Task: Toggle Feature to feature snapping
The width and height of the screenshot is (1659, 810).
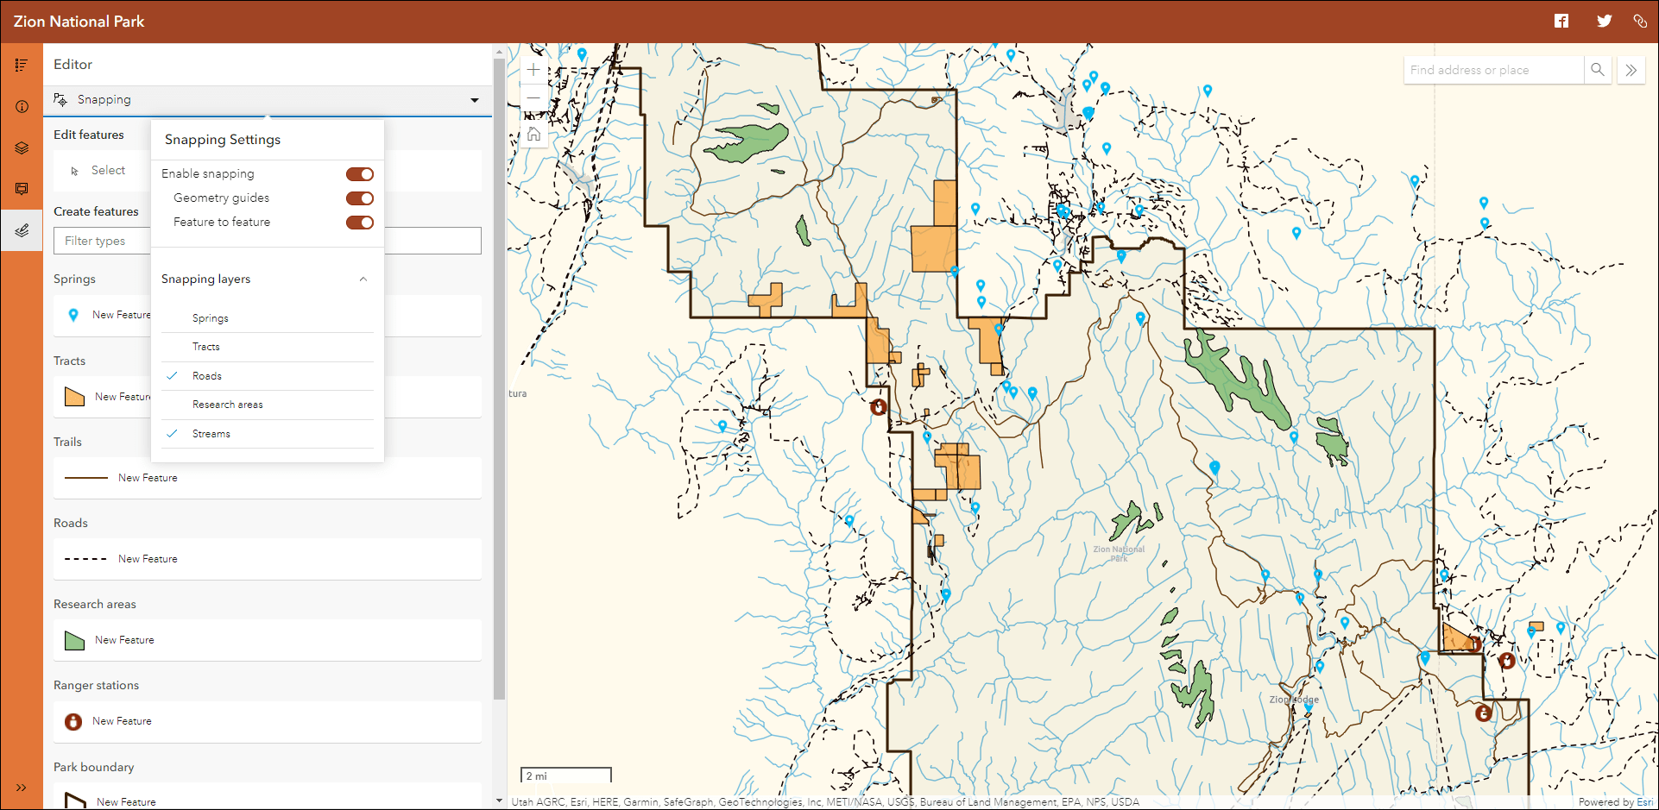Action: (360, 223)
